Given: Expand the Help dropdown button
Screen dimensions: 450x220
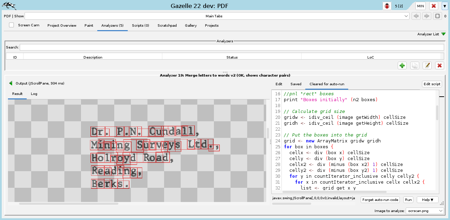Looking at the screenshot, I should [x=427, y=200].
